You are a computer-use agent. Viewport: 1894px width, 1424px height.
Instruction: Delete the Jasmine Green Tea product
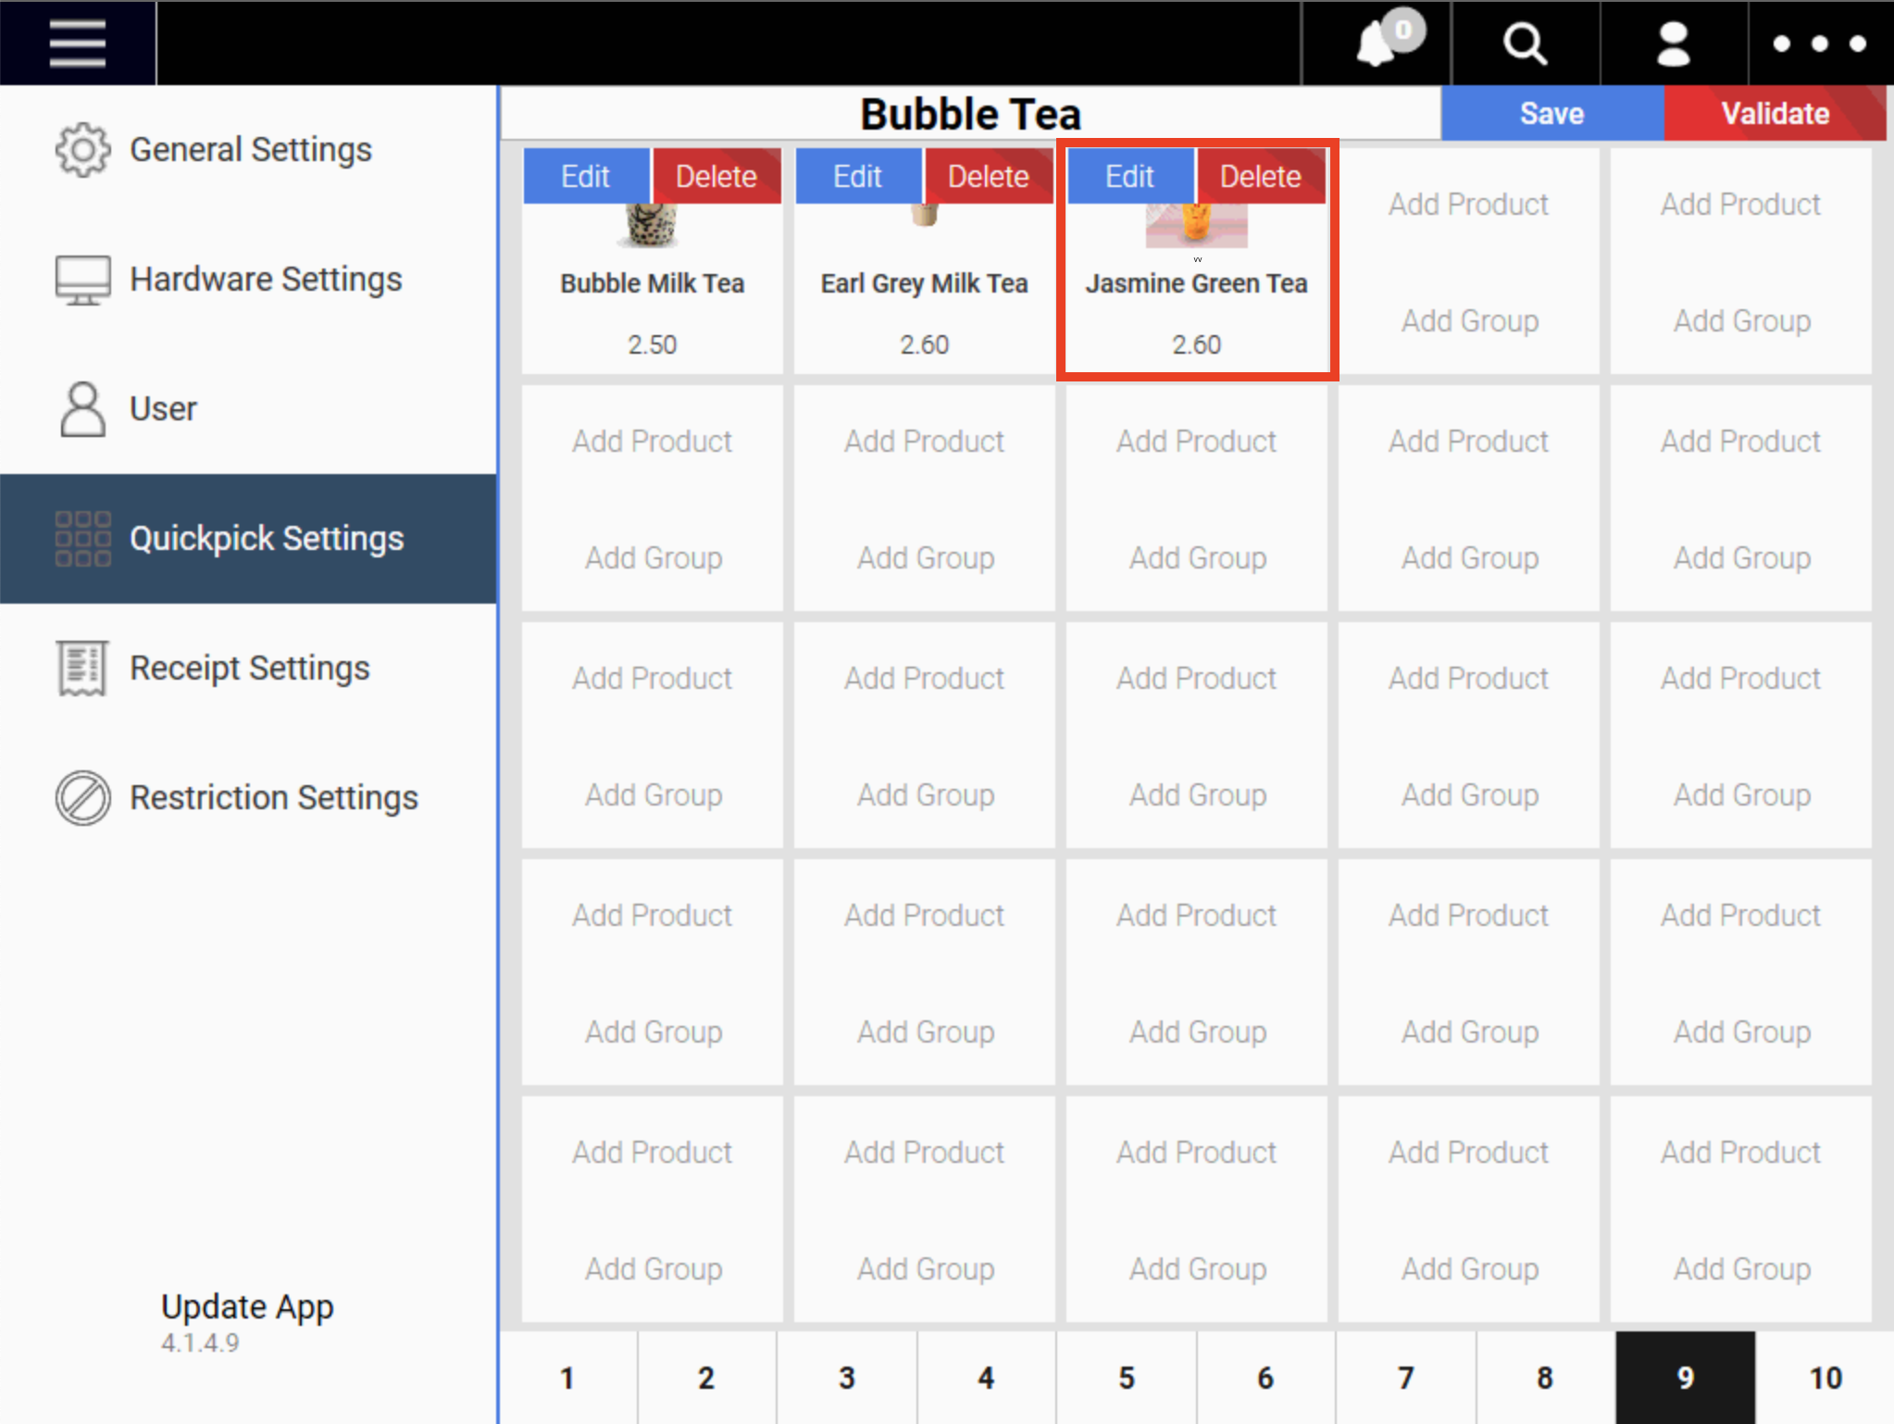(1260, 176)
